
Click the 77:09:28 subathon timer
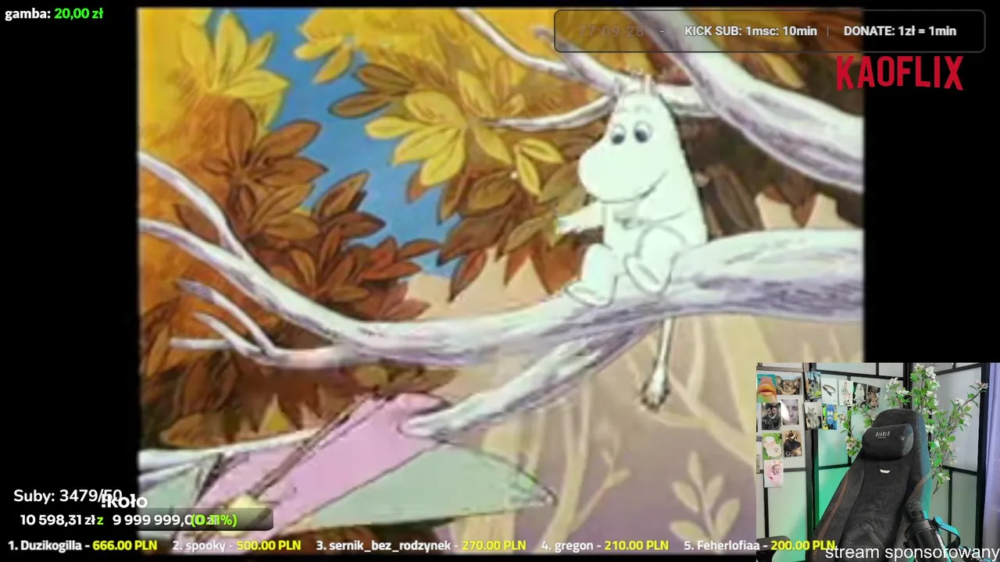point(611,31)
